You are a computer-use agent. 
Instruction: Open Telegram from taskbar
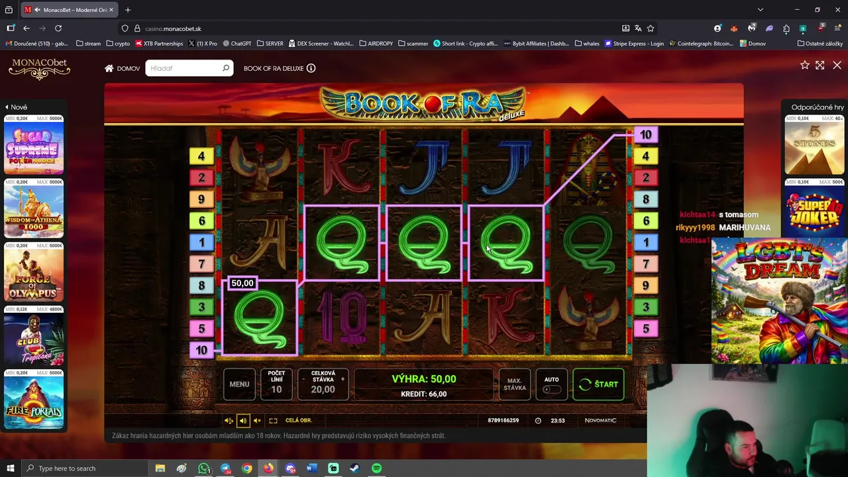click(225, 468)
